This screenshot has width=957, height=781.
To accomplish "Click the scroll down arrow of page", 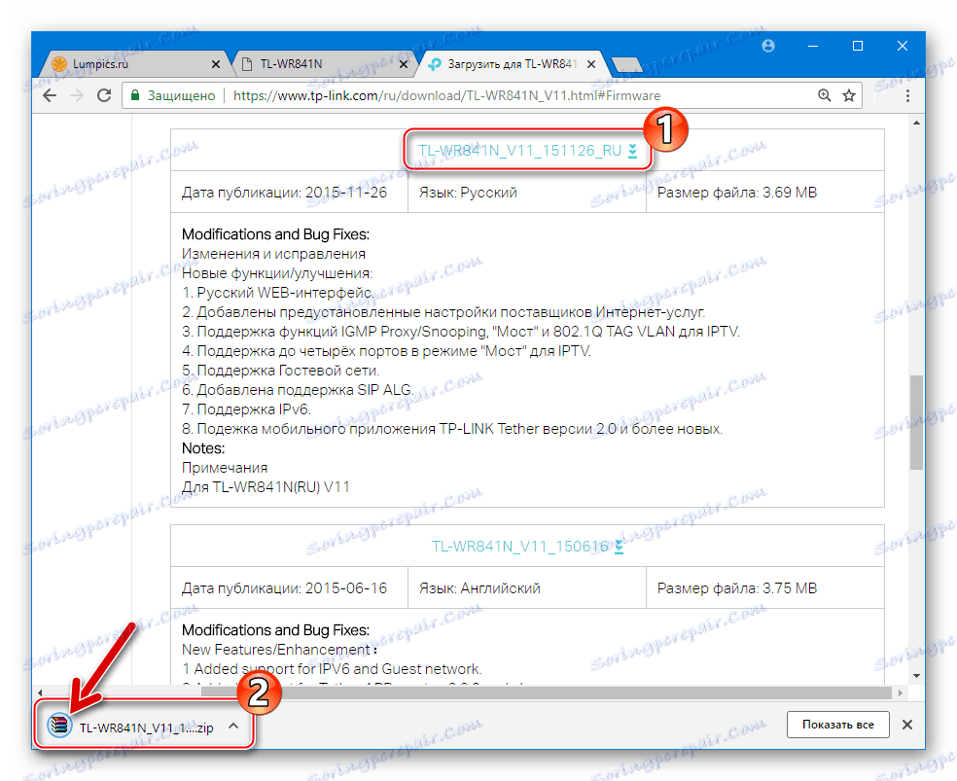I will [916, 675].
